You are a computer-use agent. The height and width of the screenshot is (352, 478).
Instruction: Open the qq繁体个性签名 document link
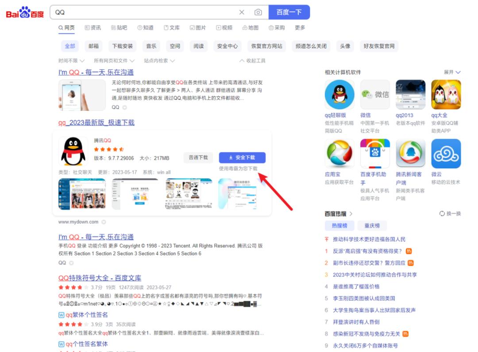pyautogui.click(x=87, y=315)
